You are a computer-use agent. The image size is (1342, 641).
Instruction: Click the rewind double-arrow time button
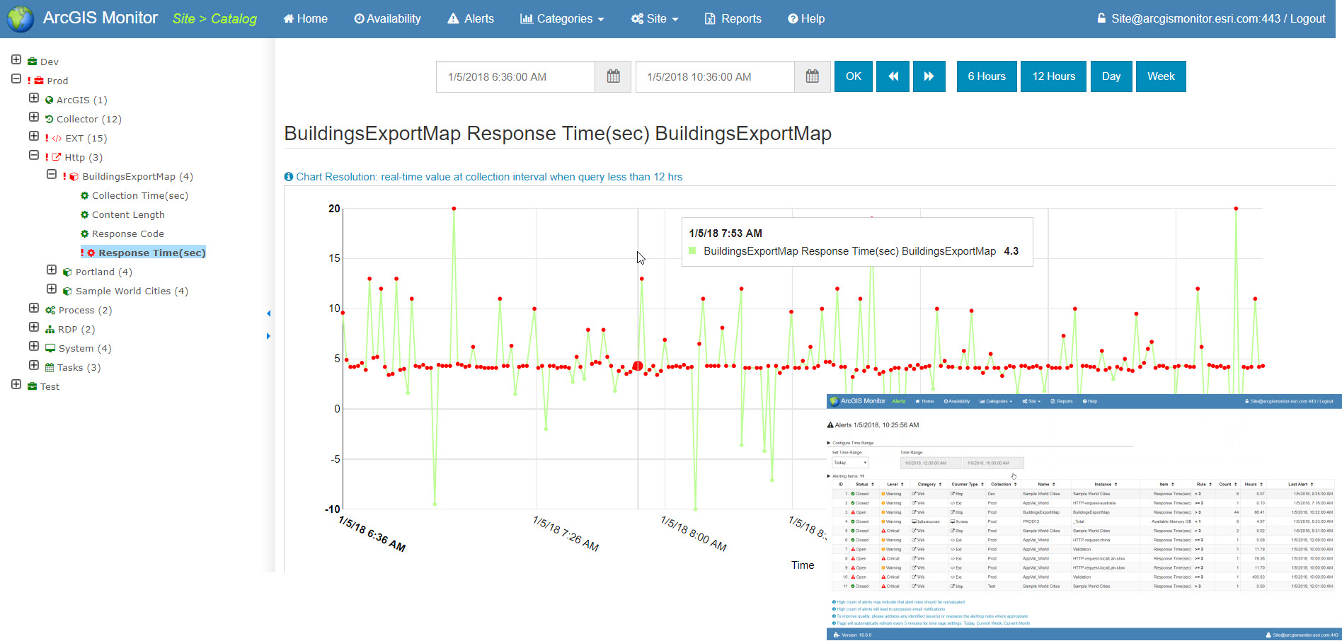point(893,76)
